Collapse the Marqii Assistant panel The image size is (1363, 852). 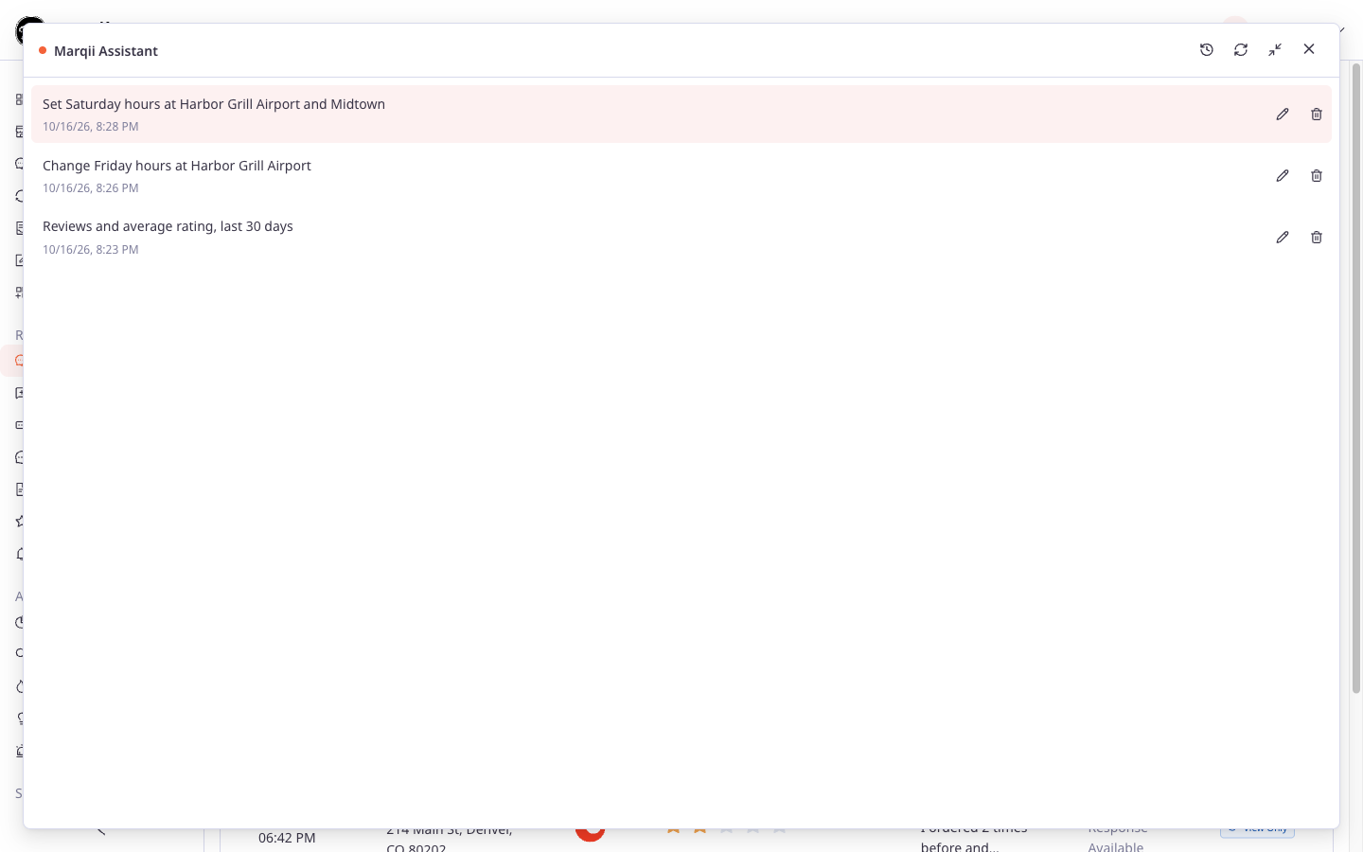pyautogui.click(x=1275, y=50)
